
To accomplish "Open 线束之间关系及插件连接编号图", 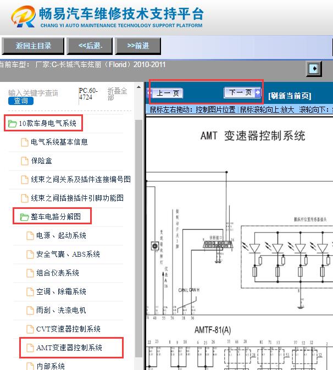I will 81,179.
